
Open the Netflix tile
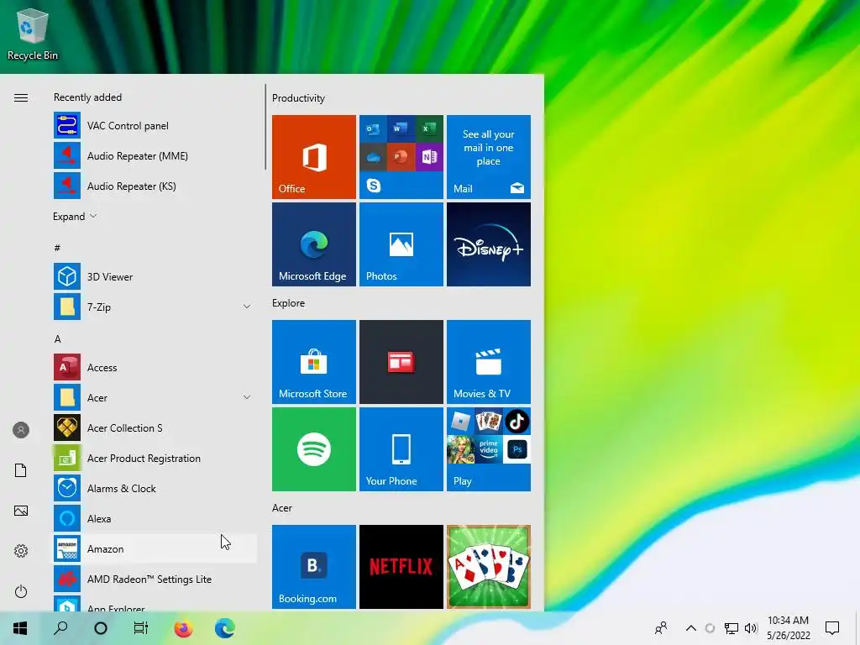click(x=401, y=567)
